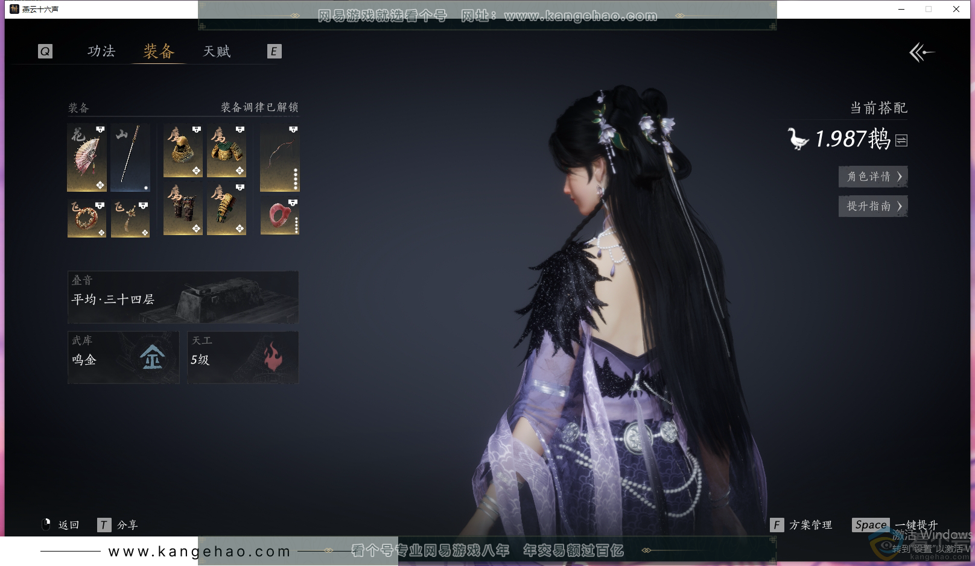This screenshot has height=566, width=975.
Task: Click the 当前搭配 heading
Action: click(878, 108)
